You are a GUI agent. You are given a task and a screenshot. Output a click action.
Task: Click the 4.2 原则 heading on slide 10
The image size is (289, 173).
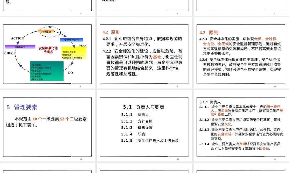[209, 33]
